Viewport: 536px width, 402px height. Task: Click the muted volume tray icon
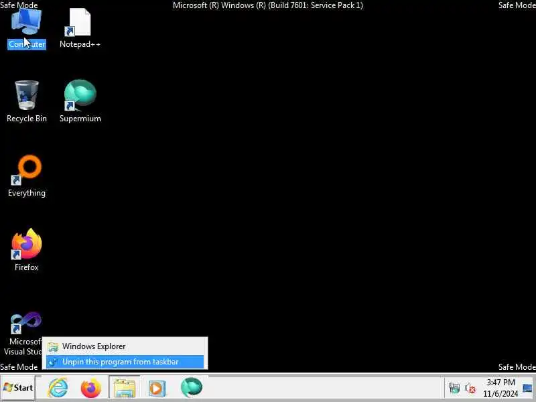click(x=470, y=388)
